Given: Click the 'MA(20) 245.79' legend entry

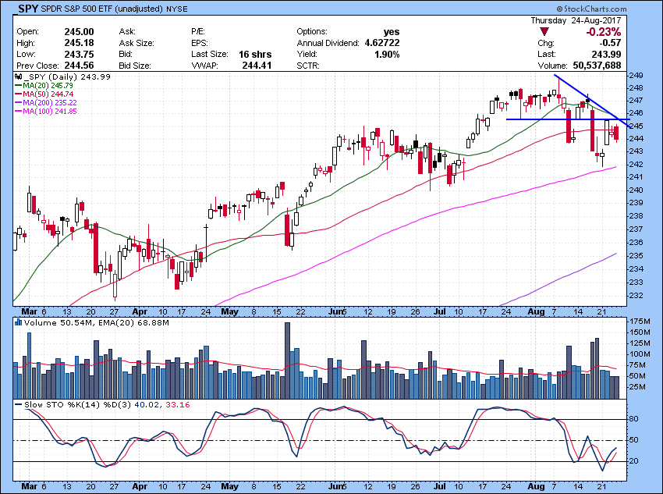Looking at the screenshot, I should 48,86.
